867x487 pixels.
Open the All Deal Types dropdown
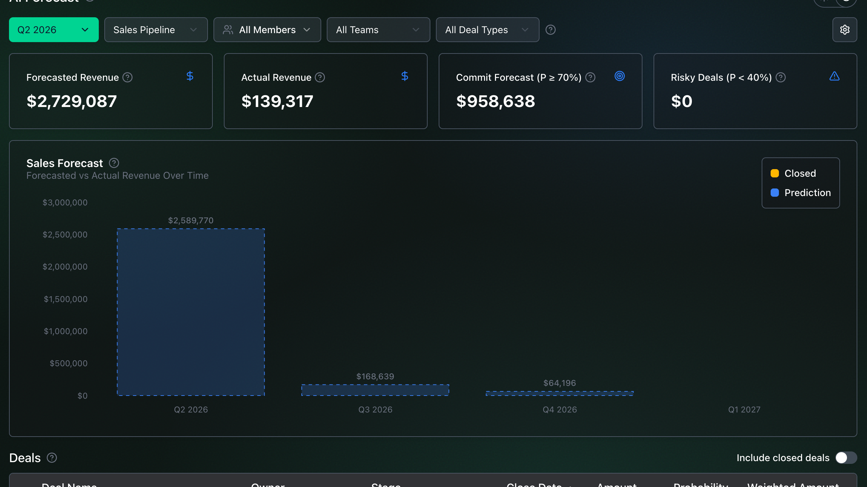[488, 30]
